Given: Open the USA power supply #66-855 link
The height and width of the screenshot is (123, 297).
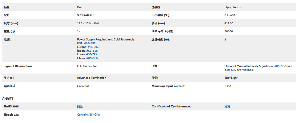Looking at the screenshot, I should pos(90,43).
